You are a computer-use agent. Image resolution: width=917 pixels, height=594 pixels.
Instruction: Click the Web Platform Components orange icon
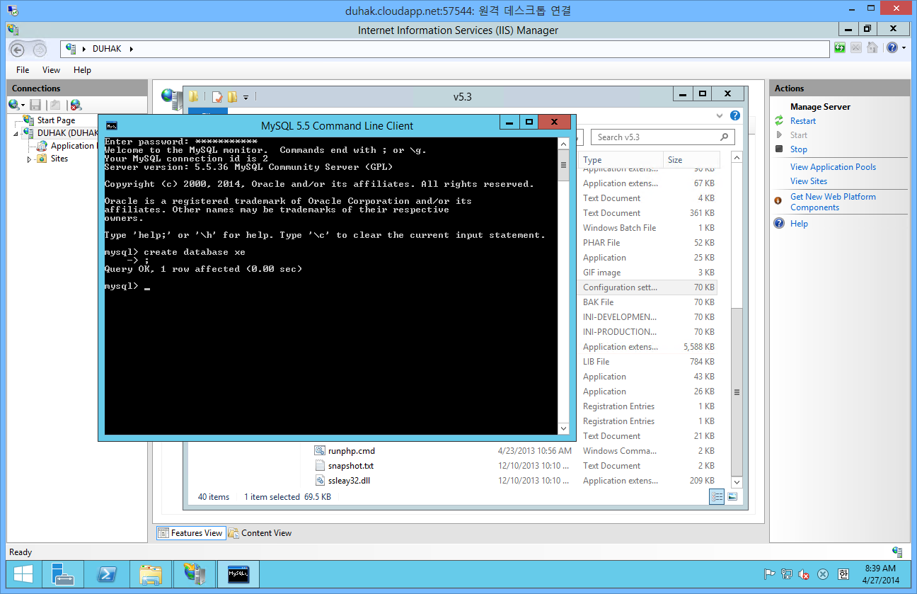pyautogui.click(x=779, y=201)
